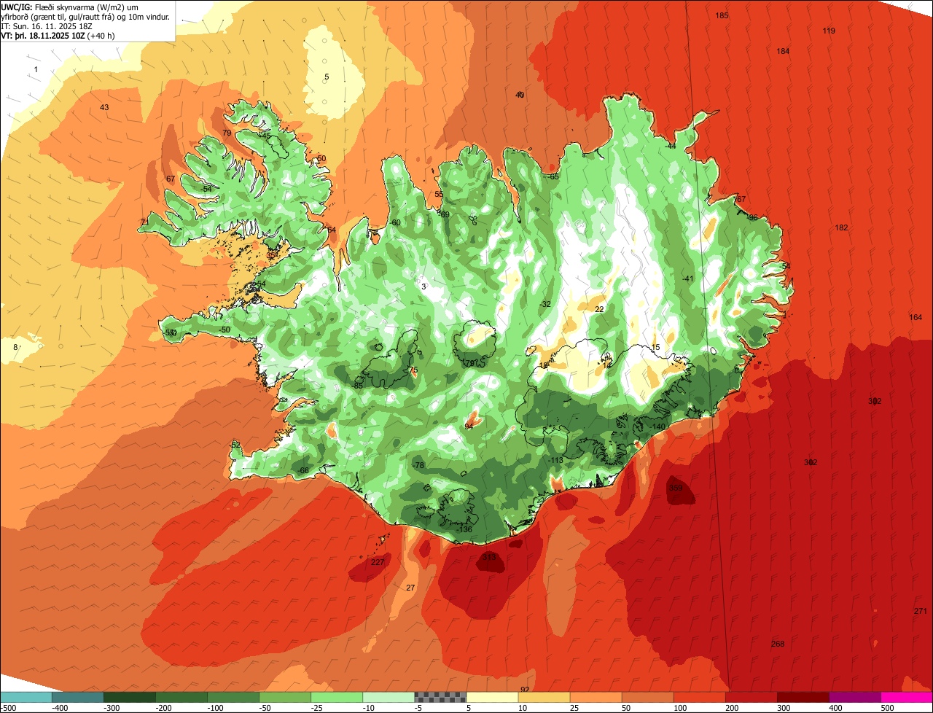Image resolution: width=933 pixels, height=713 pixels.
Task: Pick the purple legend swatch between 400 and 500
Action: point(854,697)
